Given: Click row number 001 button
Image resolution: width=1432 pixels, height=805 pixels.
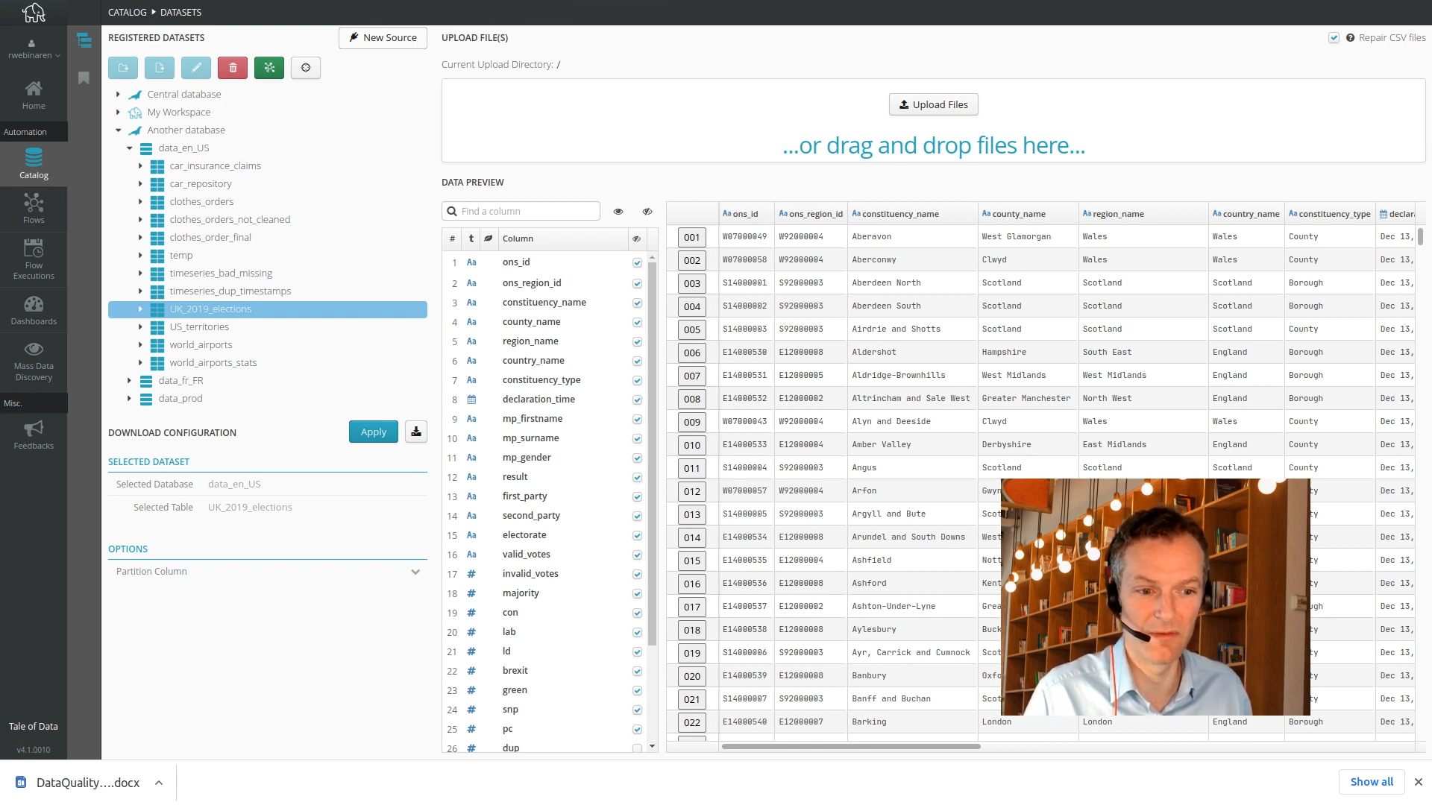Looking at the screenshot, I should pyautogui.click(x=692, y=237).
